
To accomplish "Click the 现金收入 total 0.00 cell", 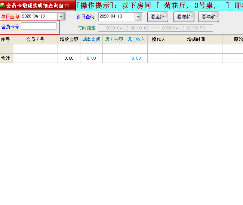I will click(x=136, y=58).
